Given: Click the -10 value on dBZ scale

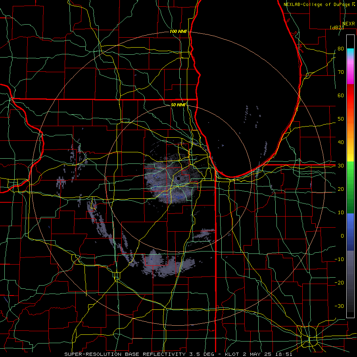Looking at the screenshot, I should pyautogui.click(x=339, y=259).
